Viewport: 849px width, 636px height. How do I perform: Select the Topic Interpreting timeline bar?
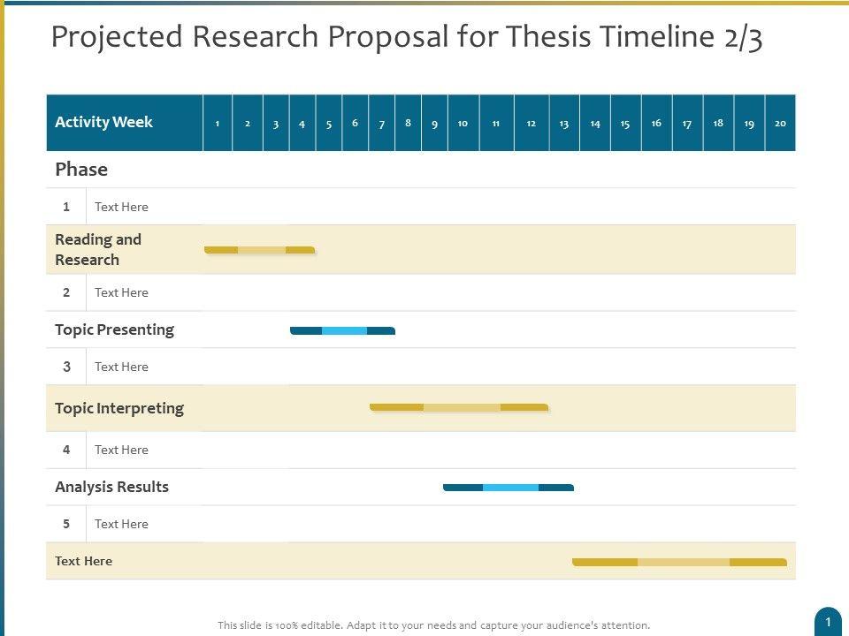point(459,407)
